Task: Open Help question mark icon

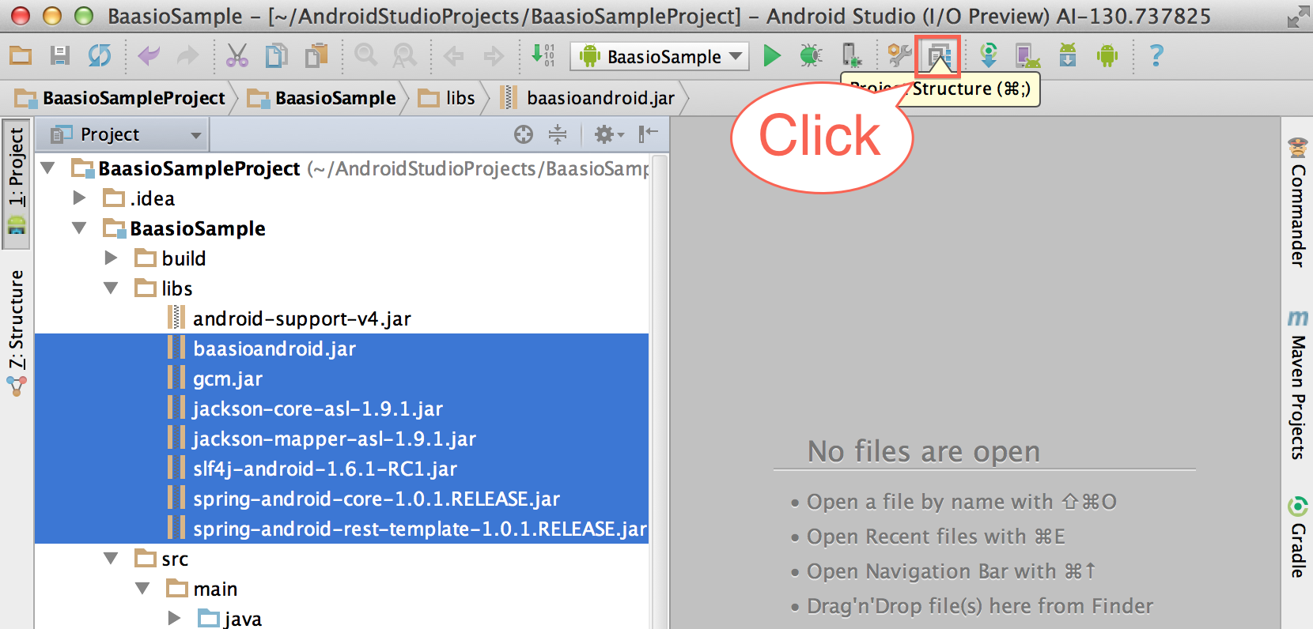Action: (x=1156, y=56)
